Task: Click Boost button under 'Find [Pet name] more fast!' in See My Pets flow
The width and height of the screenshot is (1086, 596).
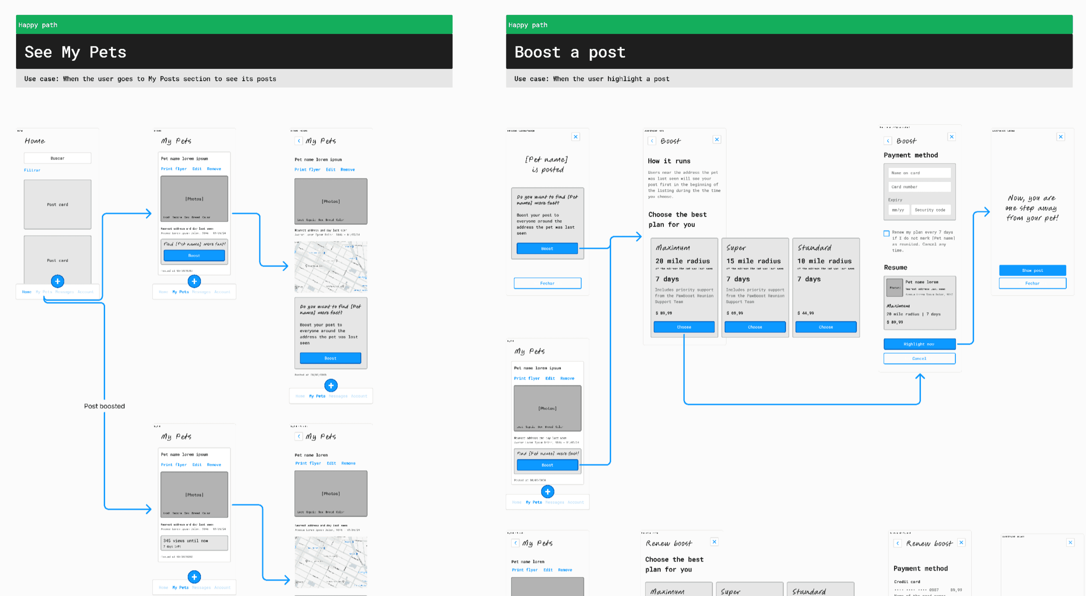Action: coord(194,255)
